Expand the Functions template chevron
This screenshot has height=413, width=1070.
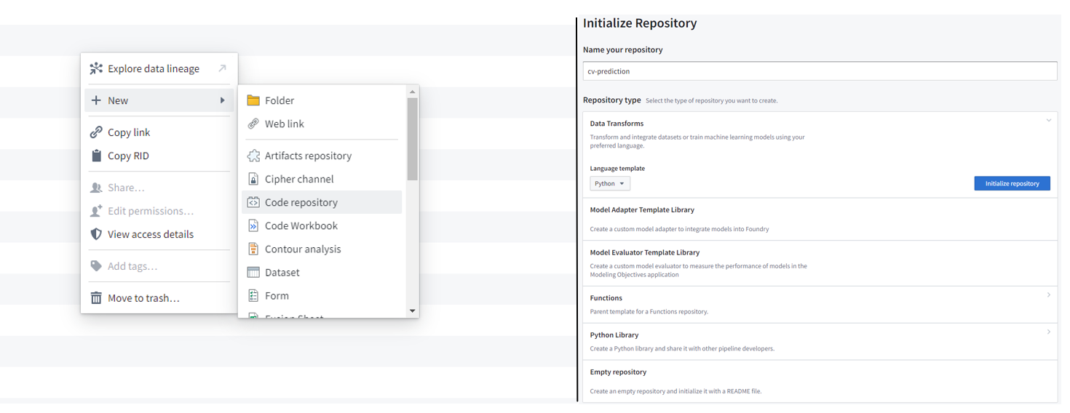[x=1049, y=294]
